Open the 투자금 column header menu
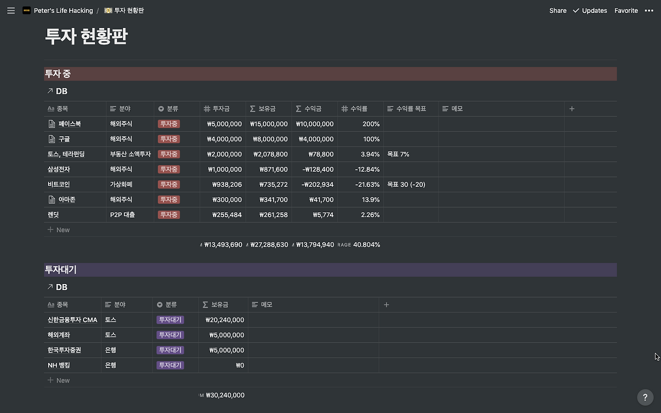The width and height of the screenshot is (661, 413). 223,109
